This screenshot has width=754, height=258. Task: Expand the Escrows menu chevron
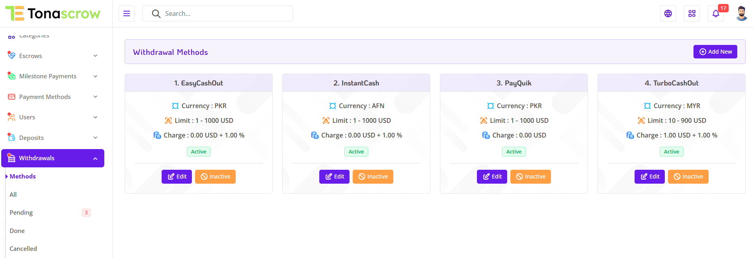[x=96, y=56]
